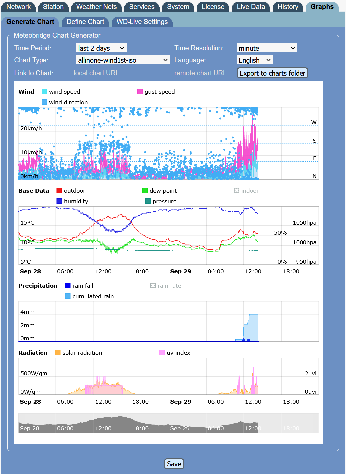The image size is (346, 474).
Task: Click the chart time range navigator
Action: (168, 423)
